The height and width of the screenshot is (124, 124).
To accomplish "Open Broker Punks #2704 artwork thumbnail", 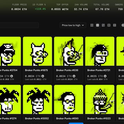I will (x=10, y=51).
